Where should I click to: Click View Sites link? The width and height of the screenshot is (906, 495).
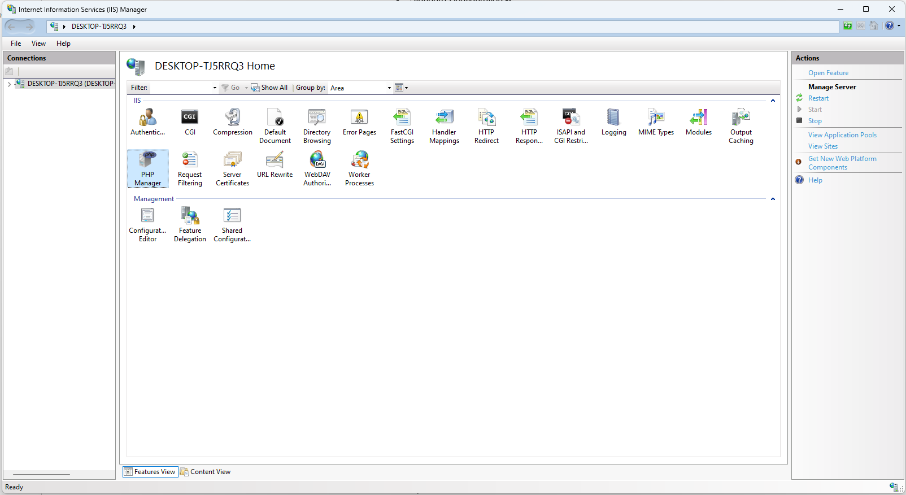822,146
